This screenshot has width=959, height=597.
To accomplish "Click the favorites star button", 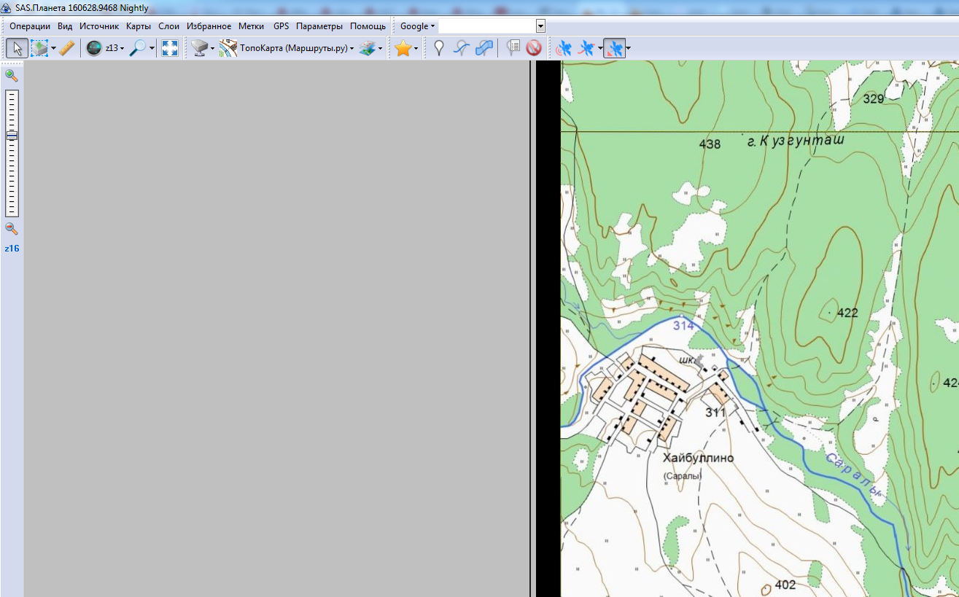I will click(403, 48).
